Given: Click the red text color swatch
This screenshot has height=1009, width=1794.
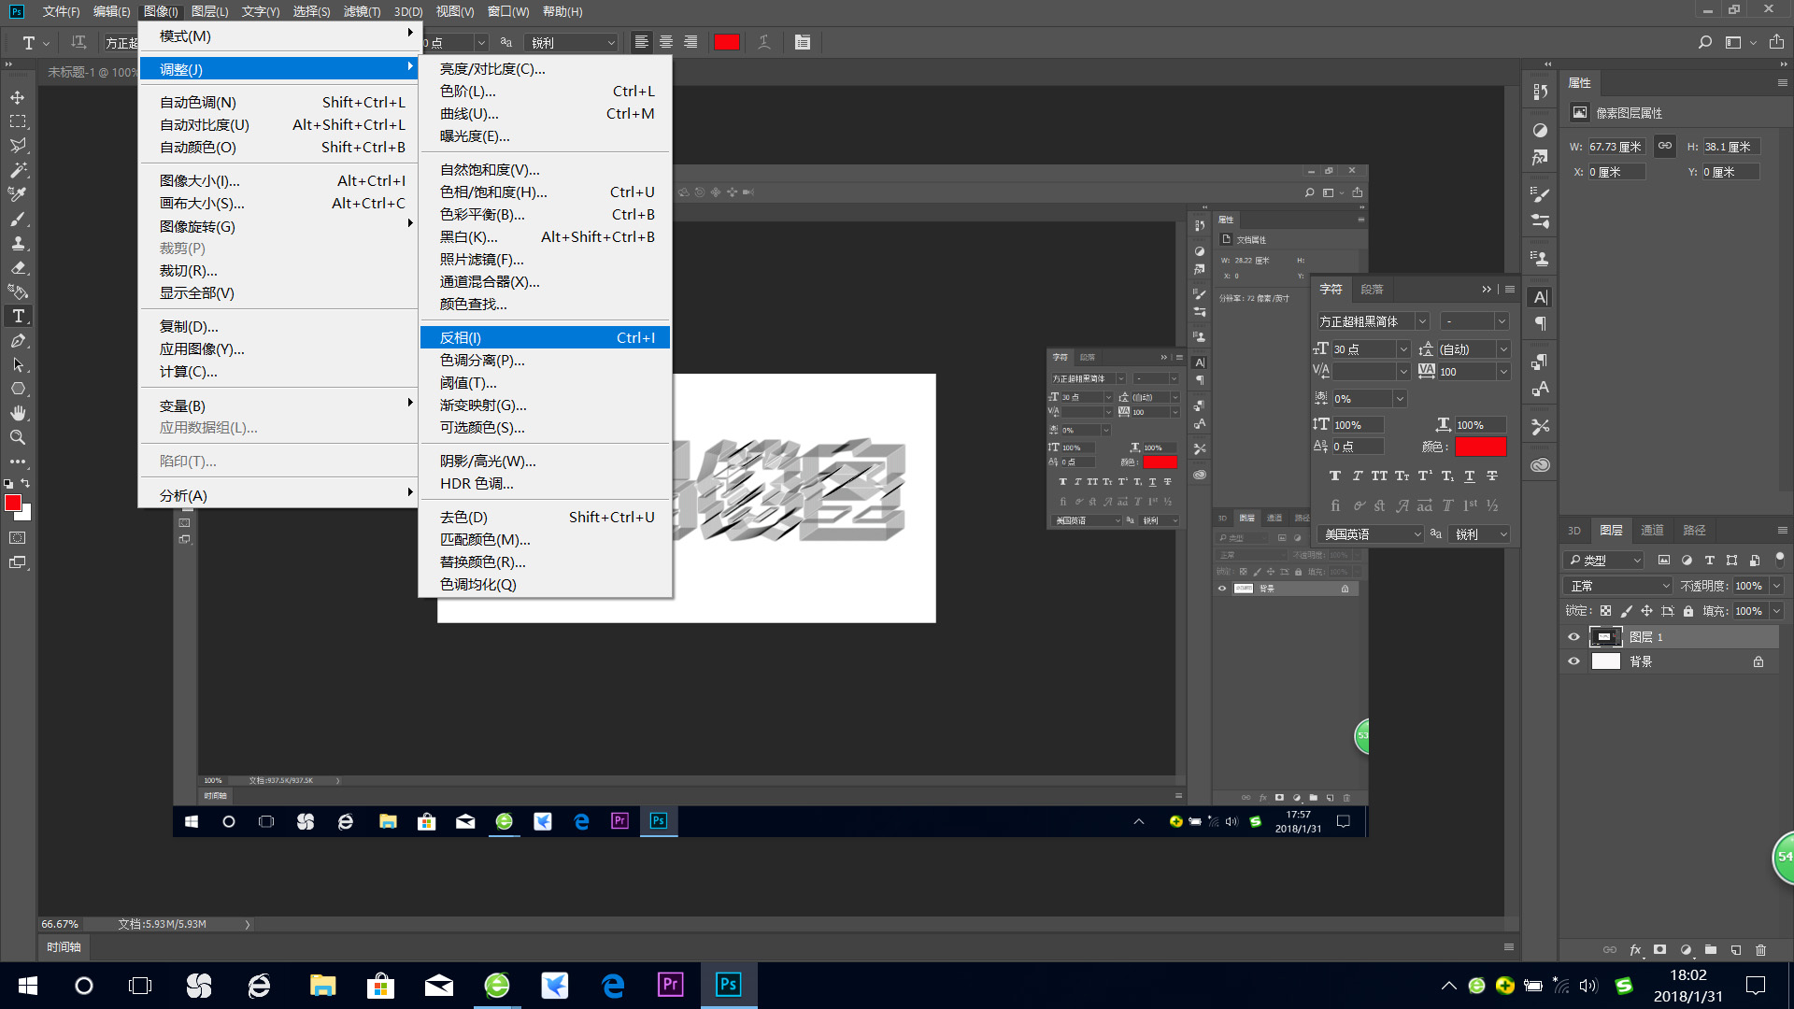Looking at the screenshot, I should [x=1480, y=447].
